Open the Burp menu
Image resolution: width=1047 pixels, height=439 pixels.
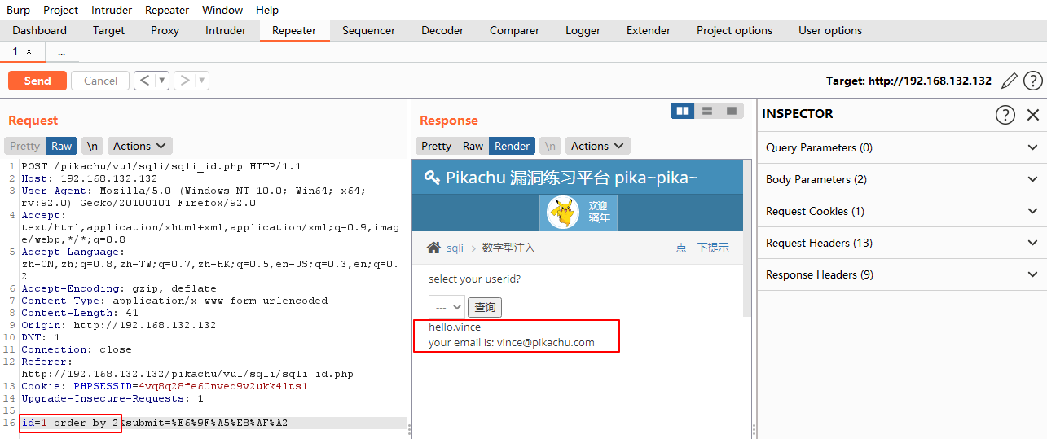point(18,10)
